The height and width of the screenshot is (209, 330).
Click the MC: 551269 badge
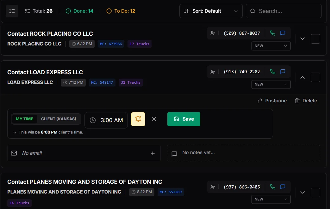pos(171,192)
